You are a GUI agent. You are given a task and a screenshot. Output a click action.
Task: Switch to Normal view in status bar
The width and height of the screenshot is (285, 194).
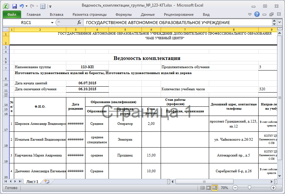coord(202,188)
